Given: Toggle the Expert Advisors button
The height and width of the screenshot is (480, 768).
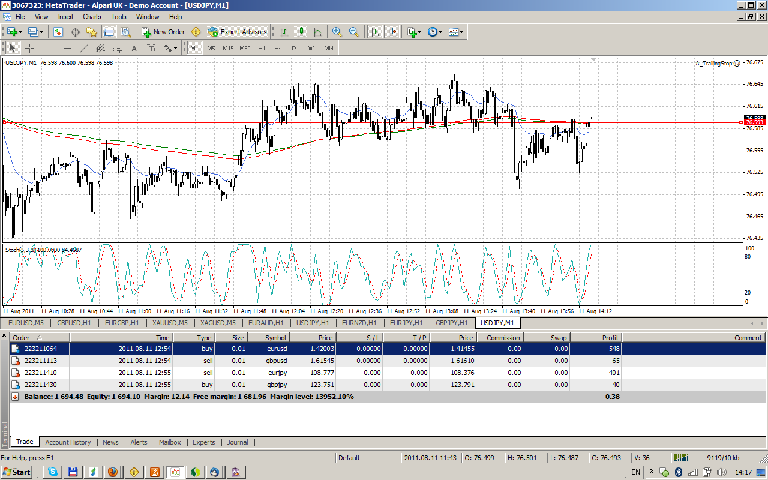Looking at the screenshot, I should [x=238, y=32].
